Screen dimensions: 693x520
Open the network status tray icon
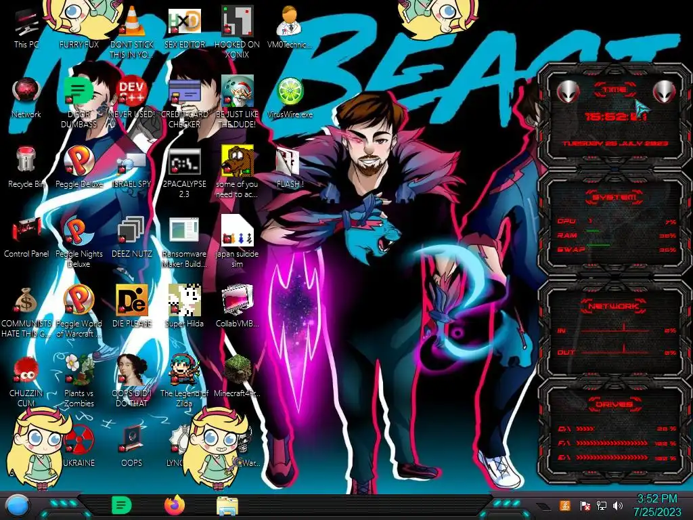coord(602,505)
